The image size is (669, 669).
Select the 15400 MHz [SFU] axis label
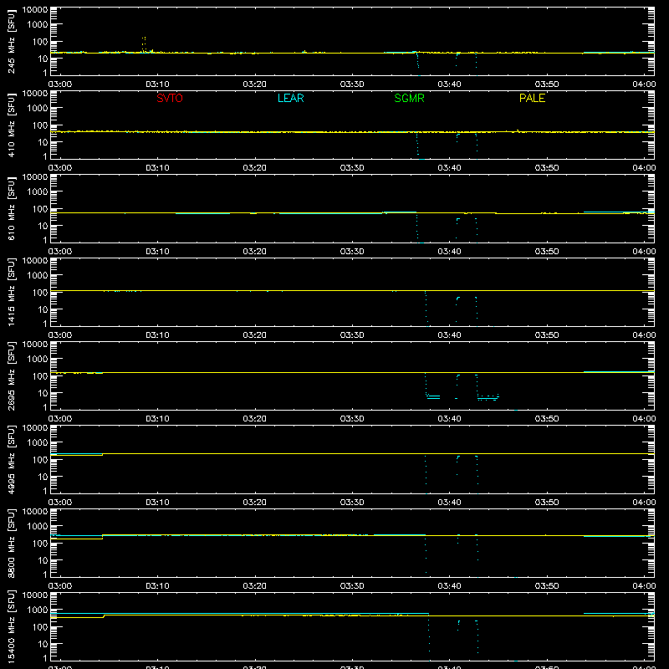11,627
